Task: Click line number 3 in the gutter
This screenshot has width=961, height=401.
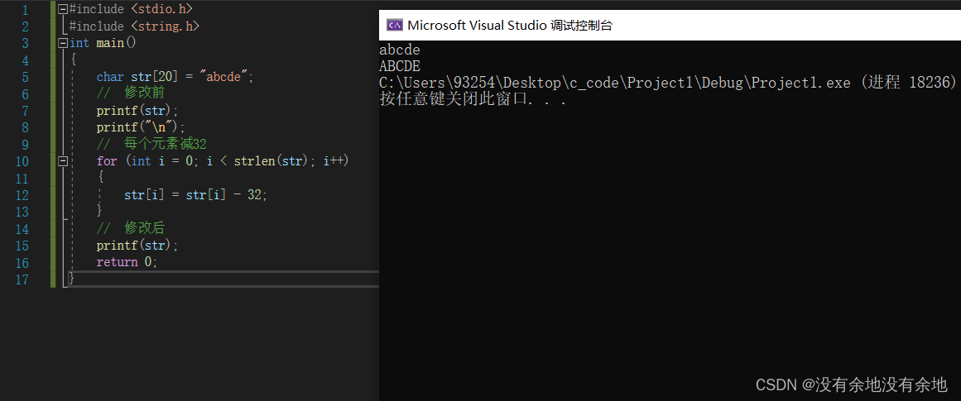Action: point(25,44)
